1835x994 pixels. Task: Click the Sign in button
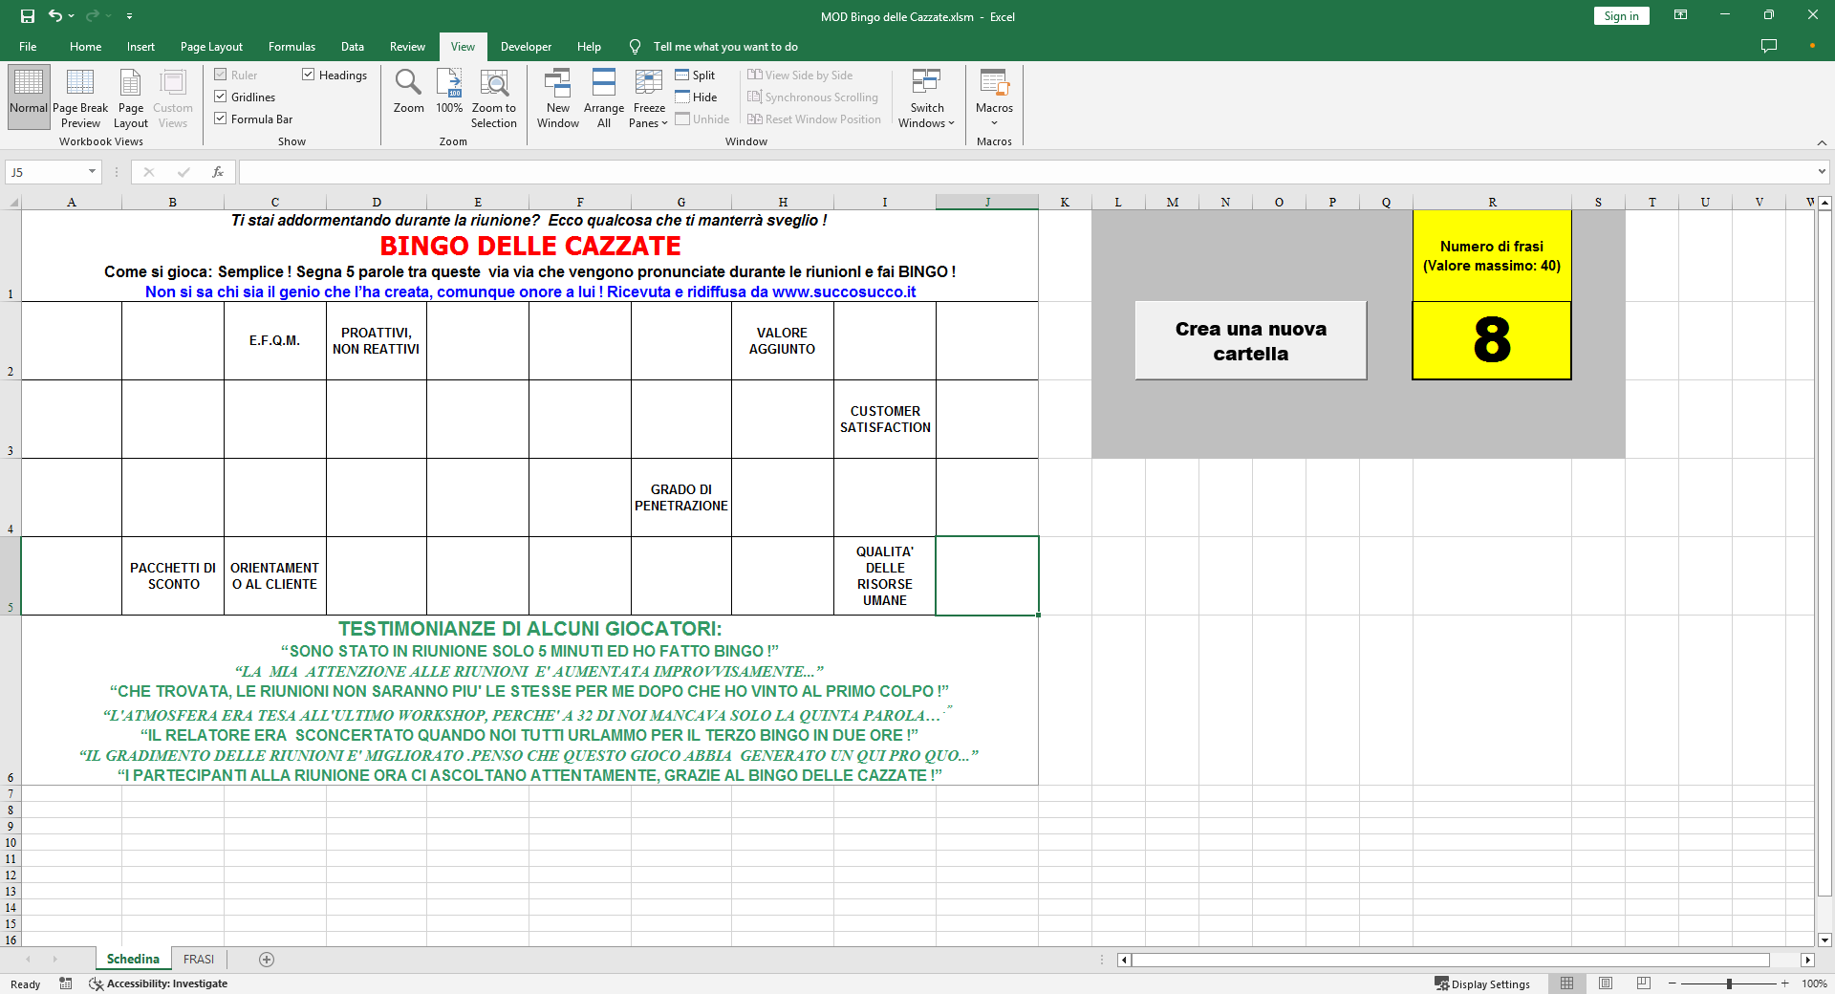1621,16
